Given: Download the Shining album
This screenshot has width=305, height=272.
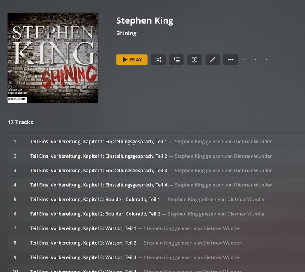Looking at the screenshot, I should tap(194, 59).
